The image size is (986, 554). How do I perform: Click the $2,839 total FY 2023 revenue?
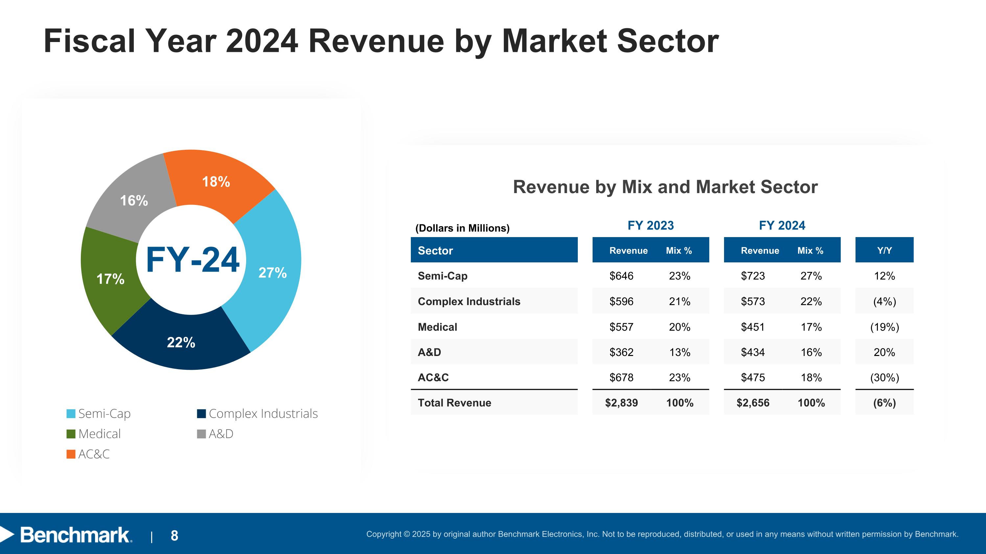[621, 403]
